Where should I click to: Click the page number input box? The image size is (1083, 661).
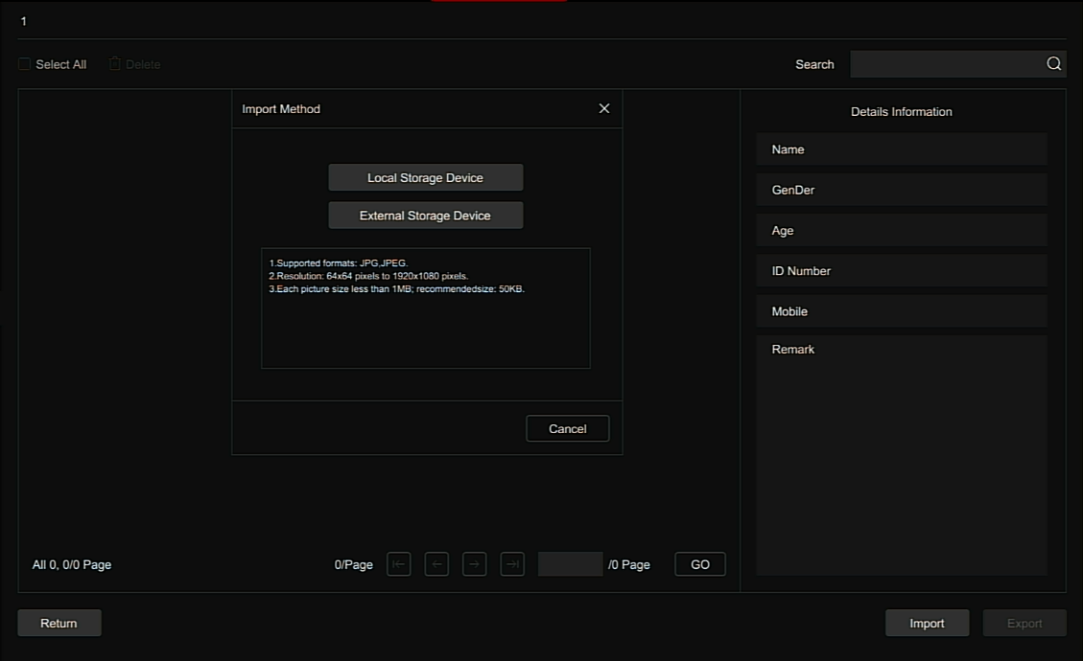571,564
